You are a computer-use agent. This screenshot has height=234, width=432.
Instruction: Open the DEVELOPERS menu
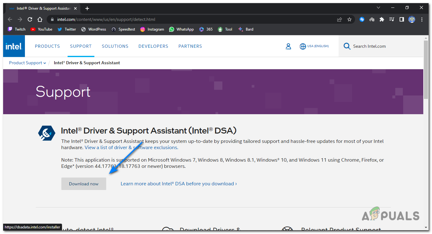[153, 46]
